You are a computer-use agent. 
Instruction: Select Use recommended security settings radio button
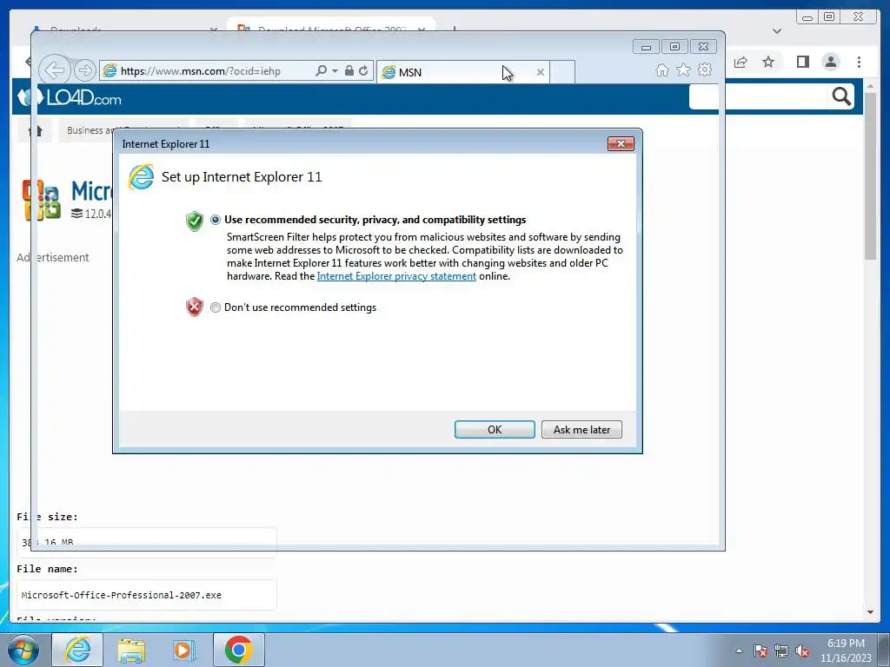coord(216,220)
